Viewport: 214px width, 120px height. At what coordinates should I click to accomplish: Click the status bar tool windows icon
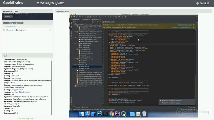71,109
